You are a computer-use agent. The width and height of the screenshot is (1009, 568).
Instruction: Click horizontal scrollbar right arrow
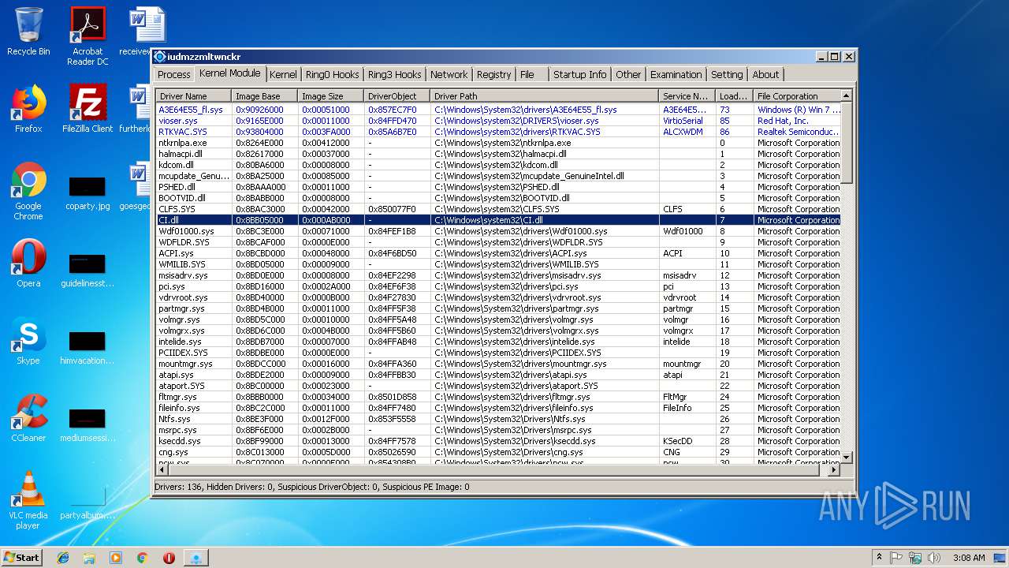coord(835,470)
